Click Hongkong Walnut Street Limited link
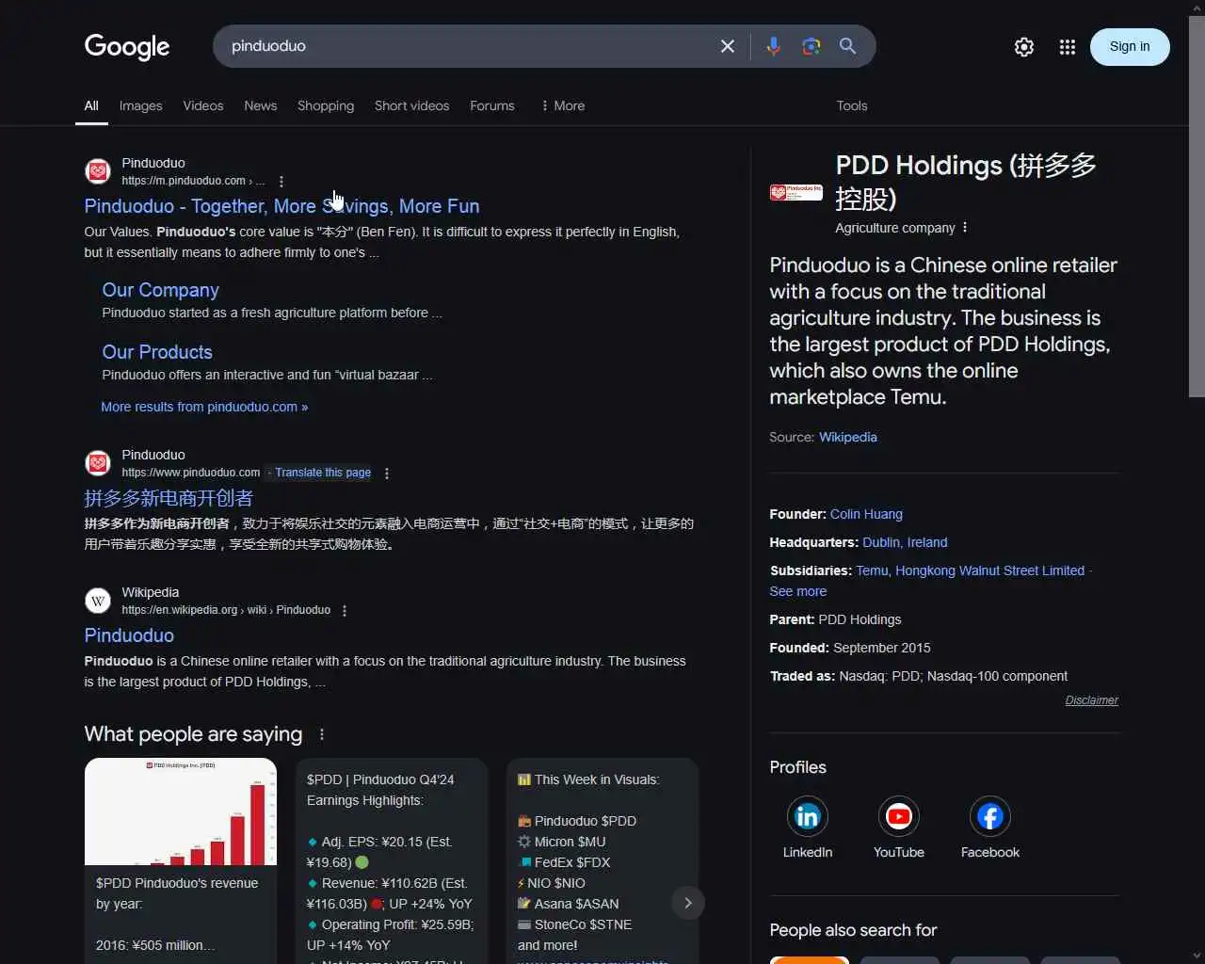This screenshot has width=1205, height=964. pos(990,570)
